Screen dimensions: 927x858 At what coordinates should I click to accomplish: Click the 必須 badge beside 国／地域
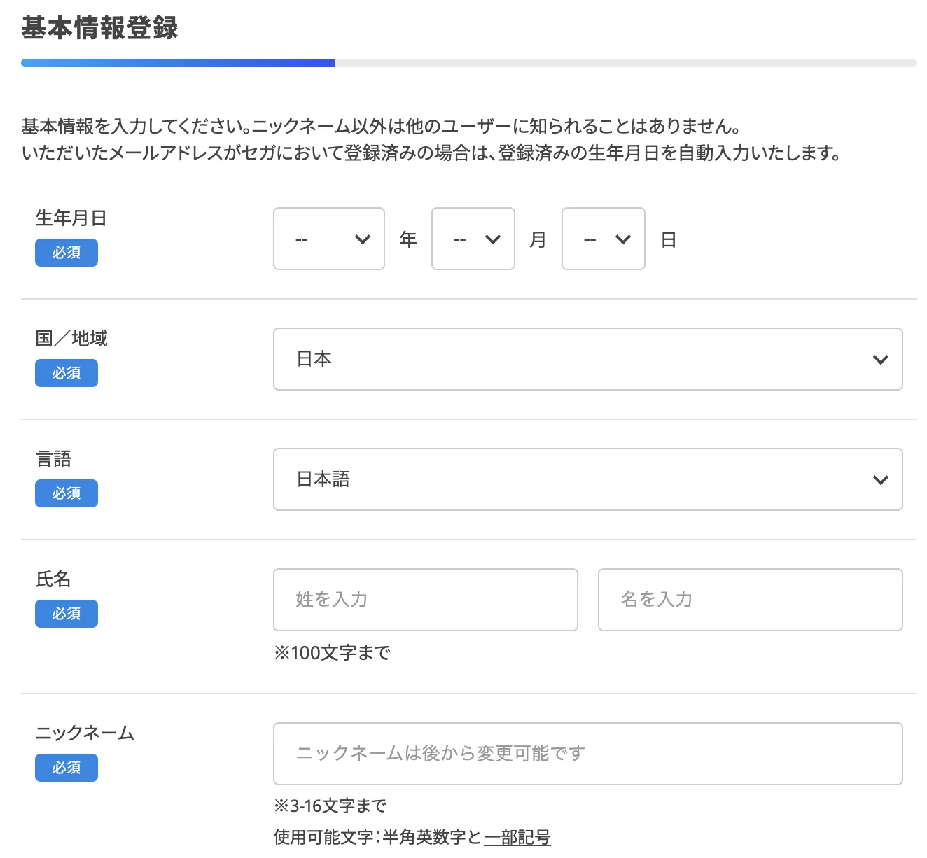point(66,372)
